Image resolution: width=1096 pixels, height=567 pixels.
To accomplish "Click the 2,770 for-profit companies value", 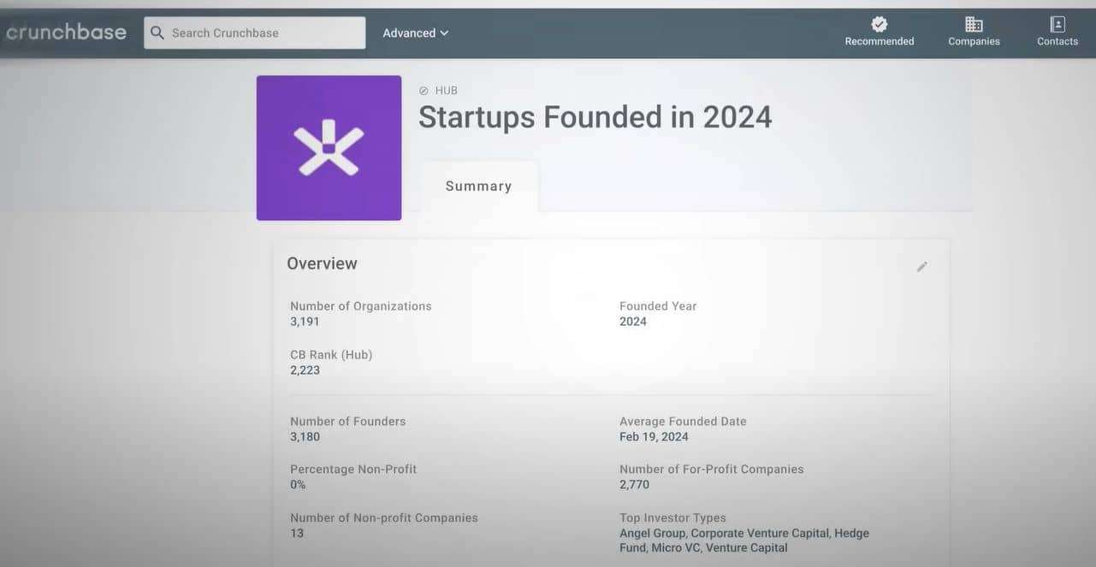I will click(634, 485).
